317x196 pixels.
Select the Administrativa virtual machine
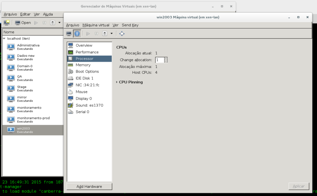pyautogui.click(x=33, y=47)
